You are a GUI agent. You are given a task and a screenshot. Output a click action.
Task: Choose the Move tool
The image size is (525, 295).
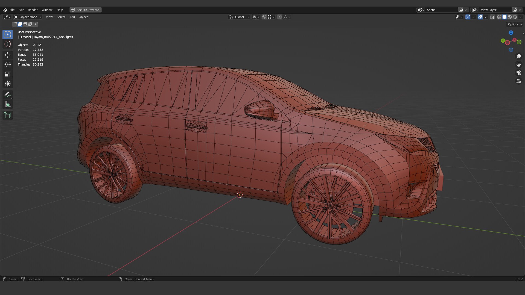(8, 55)
